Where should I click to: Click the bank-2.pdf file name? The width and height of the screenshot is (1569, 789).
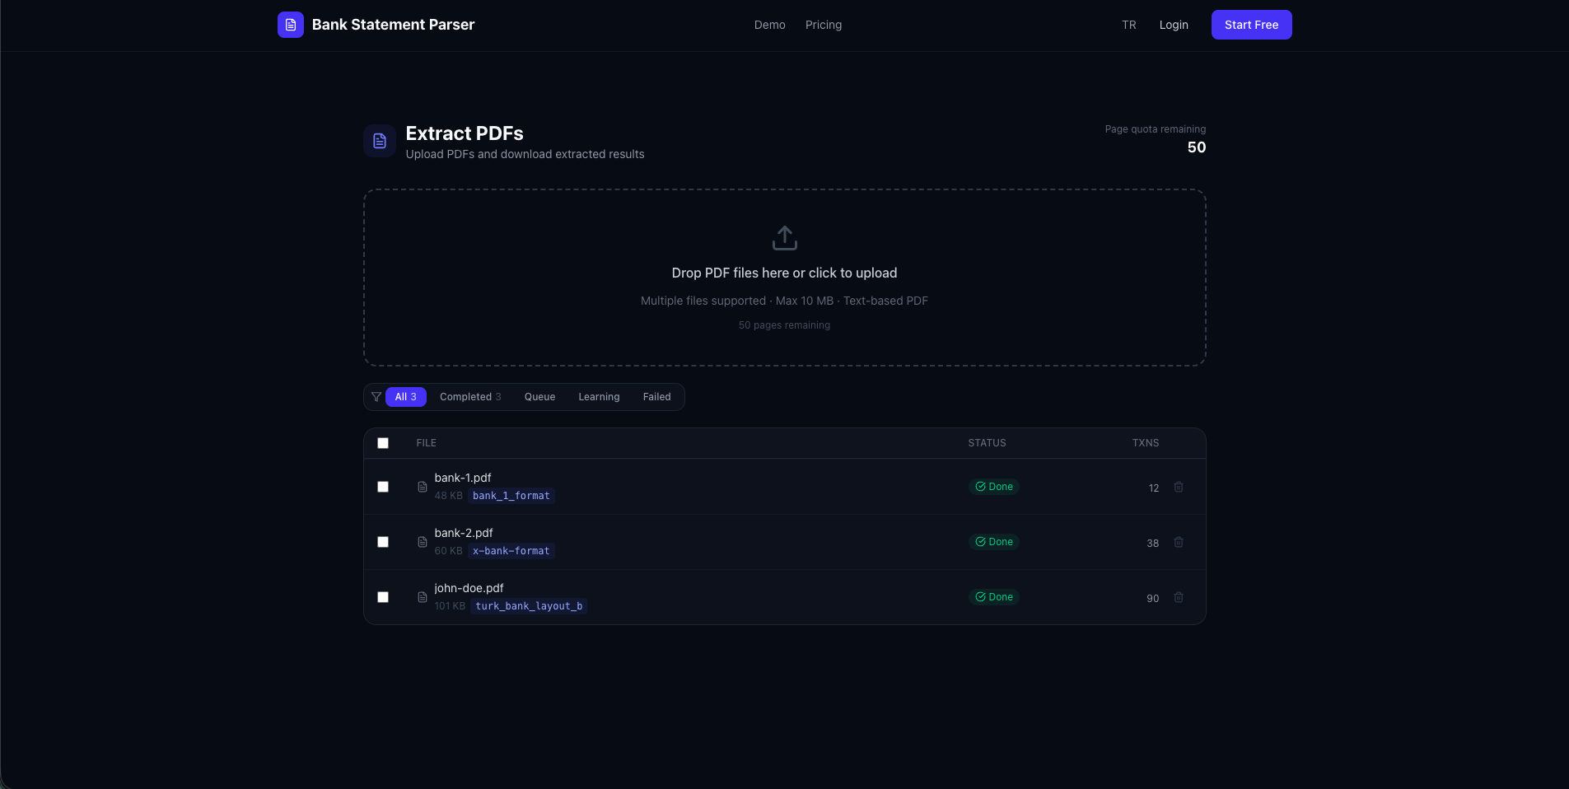[464, 533]
